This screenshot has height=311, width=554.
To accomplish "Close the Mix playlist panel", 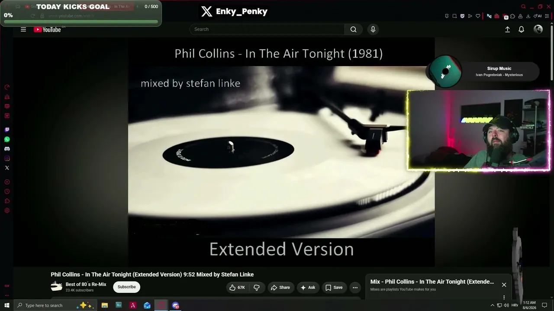I will pyautogui.click(x=504, y=285).
